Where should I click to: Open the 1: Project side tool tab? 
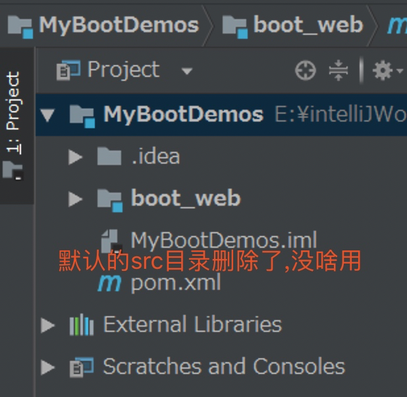(17, 126)
